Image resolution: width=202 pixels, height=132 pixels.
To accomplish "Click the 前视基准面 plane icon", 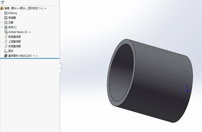I will tap(6, 37).
